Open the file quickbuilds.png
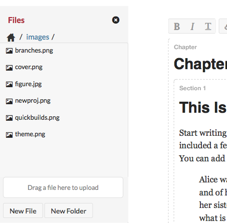Viewport: 227px width, 223px height. 37,118
